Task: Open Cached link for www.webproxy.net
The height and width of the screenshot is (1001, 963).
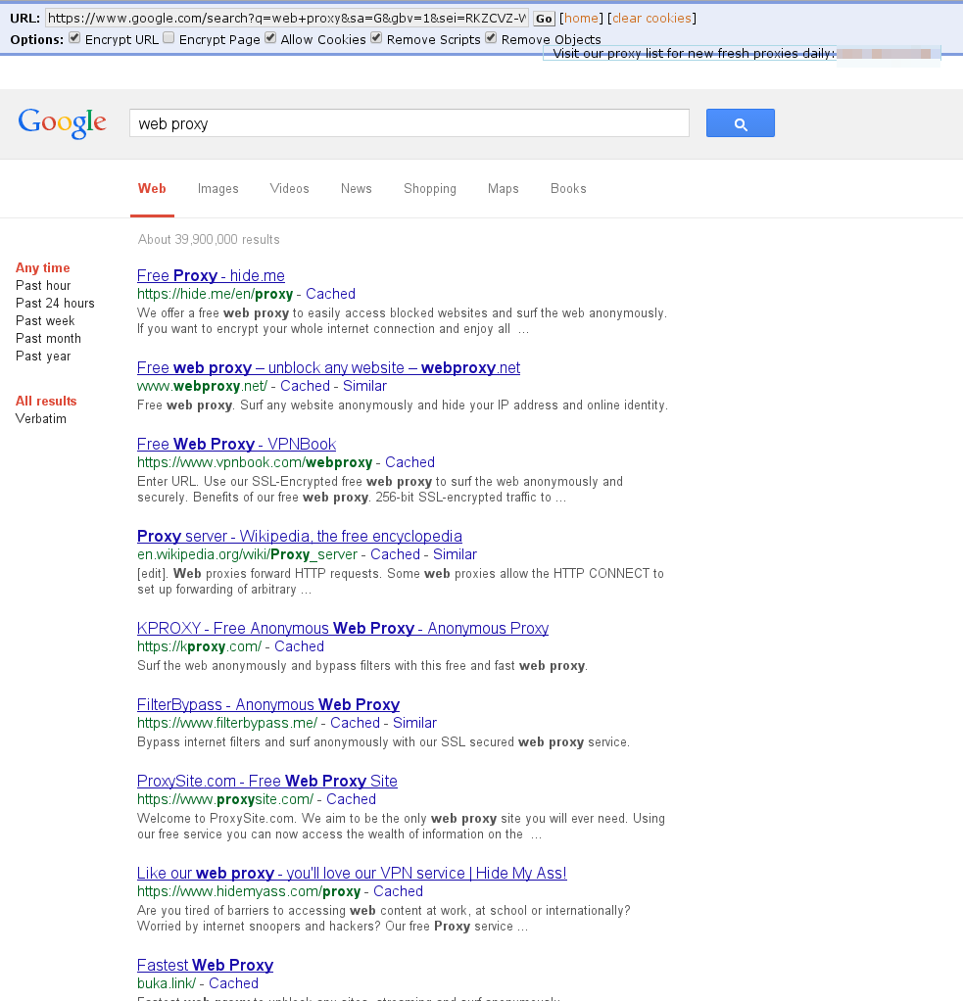Action: [x=306, y=386]
